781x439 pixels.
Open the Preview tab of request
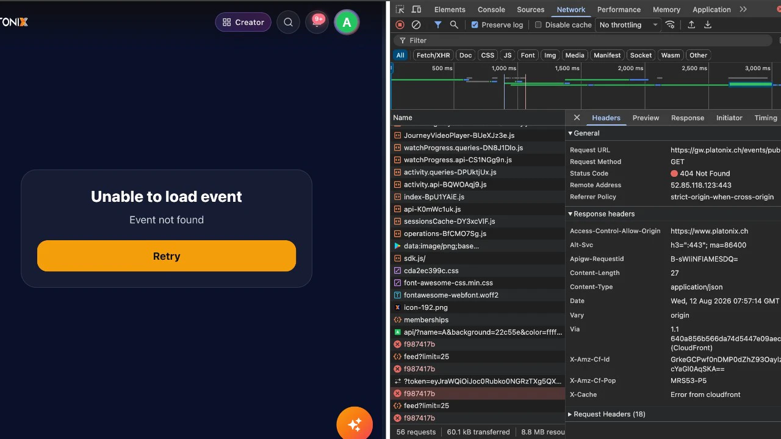pyautogui.click(x=646, y=118)
